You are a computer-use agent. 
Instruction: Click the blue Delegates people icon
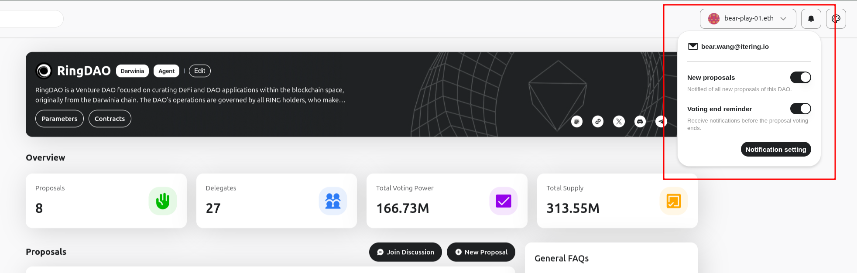333,201
